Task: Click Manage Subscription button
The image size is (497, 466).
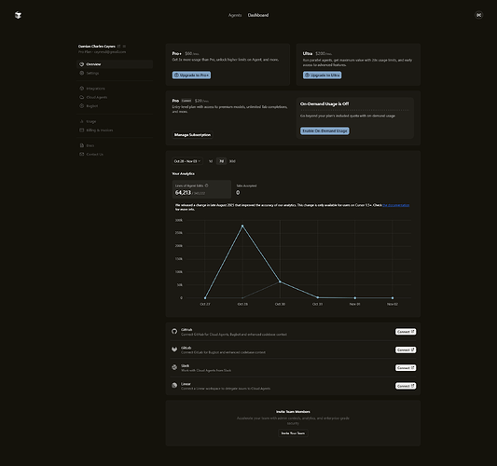Action: [x=192, y=135]
